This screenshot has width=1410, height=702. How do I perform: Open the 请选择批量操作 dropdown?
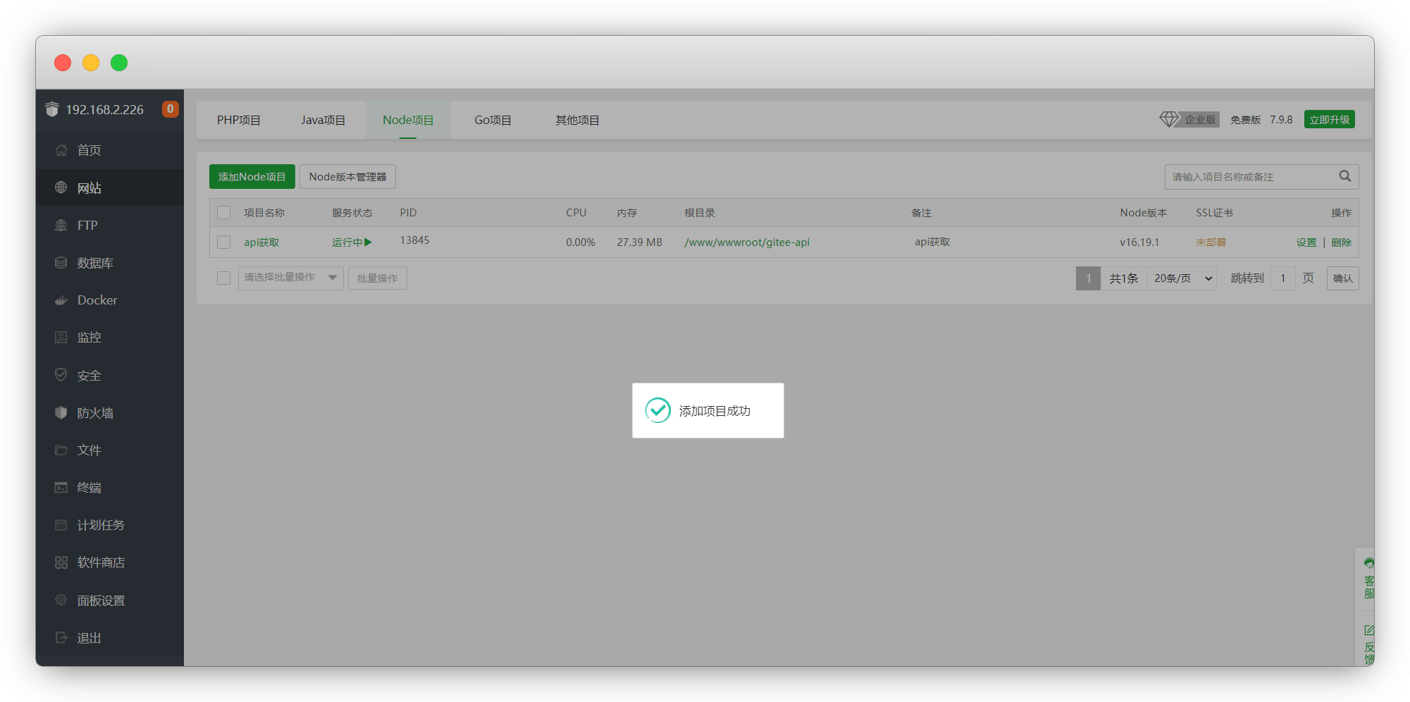[290, 278]
